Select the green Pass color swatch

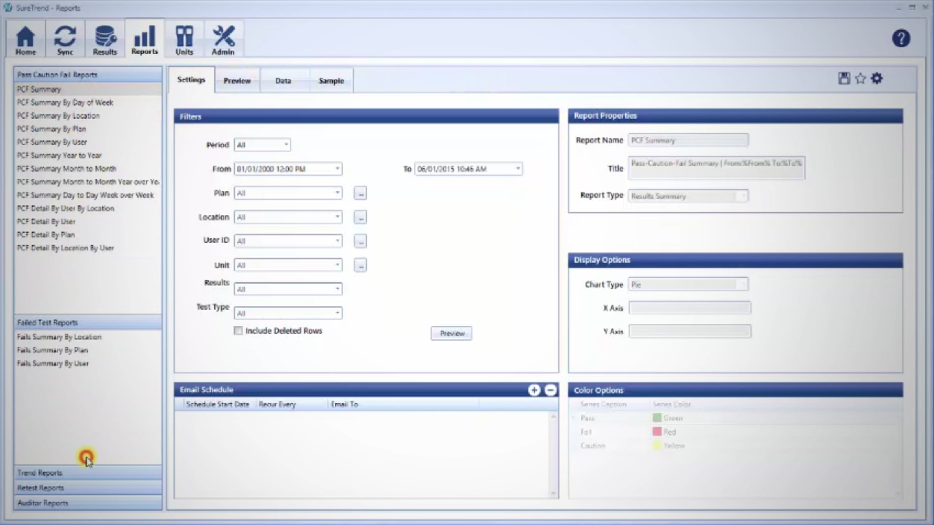point(657,418)
